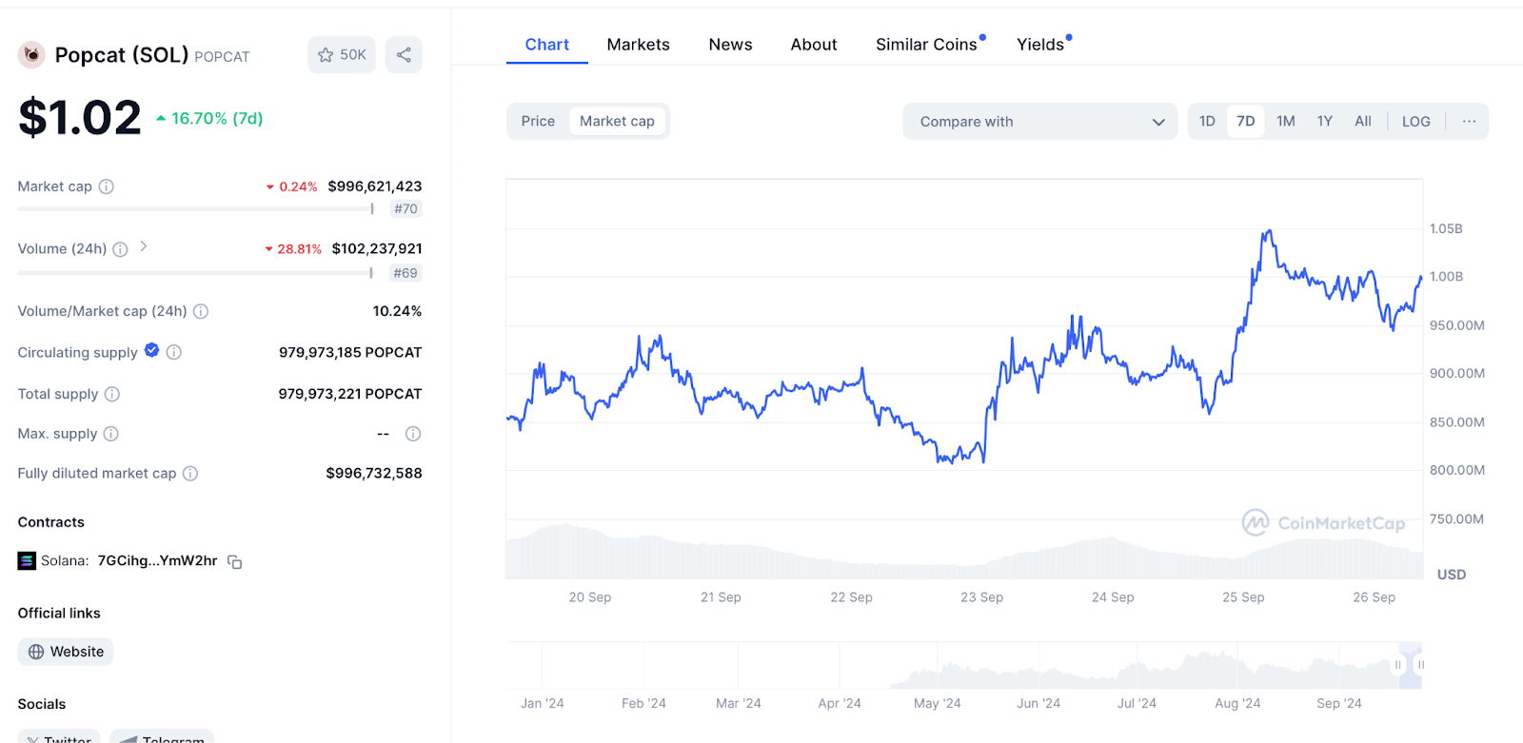Click the volume value $102,237,921
The height and width of the screenshot is (743, 1523).
377,249
